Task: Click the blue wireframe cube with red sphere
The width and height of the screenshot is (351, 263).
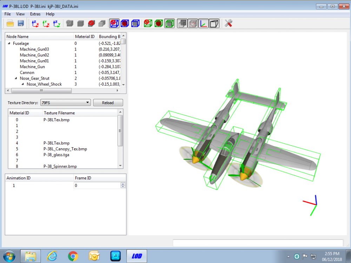Action: [125, 23]
